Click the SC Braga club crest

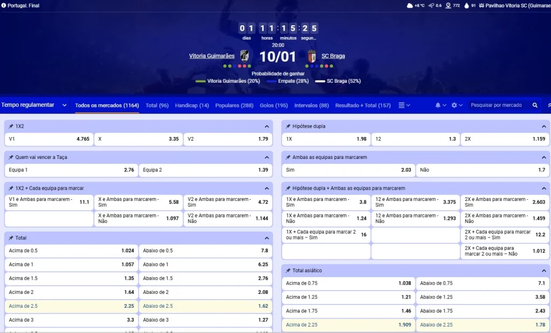click(x=312, y=56)
